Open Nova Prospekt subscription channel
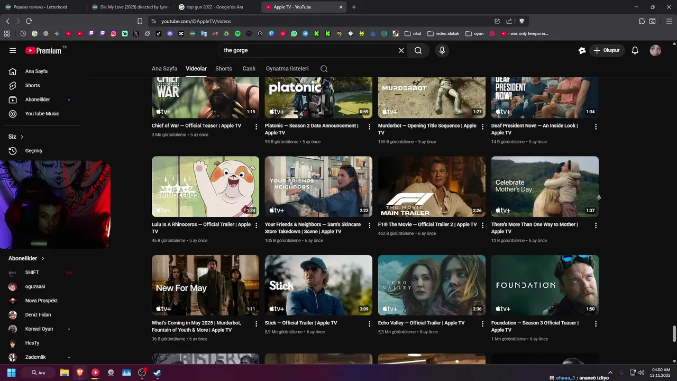The image size is (677, 381). coord(42,301)
